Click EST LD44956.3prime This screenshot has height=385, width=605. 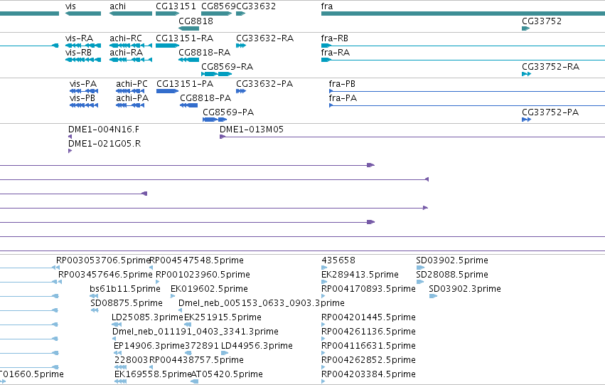pyautogui.click(x=225, y=354)
